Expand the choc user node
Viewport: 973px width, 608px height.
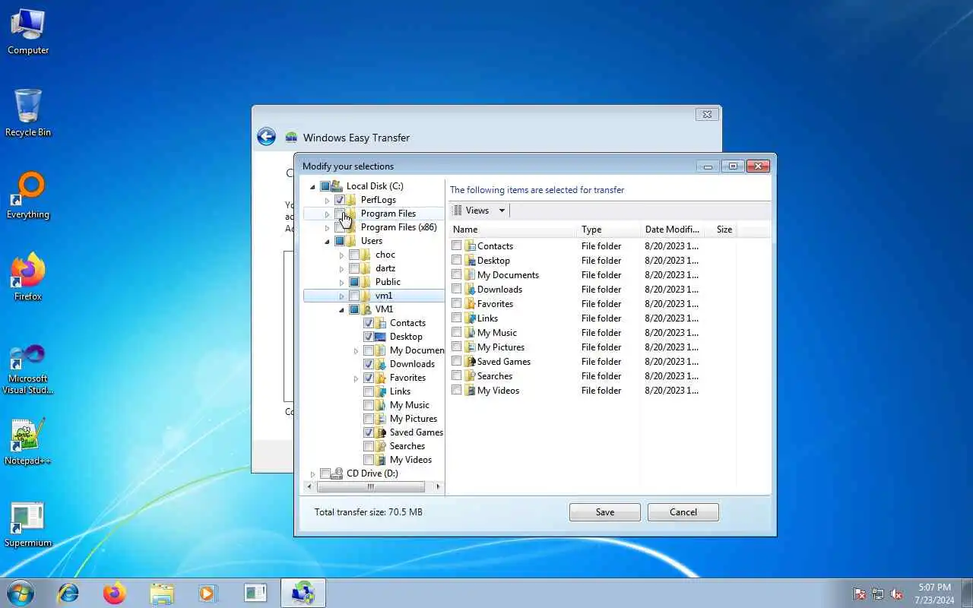pos(342,255)
